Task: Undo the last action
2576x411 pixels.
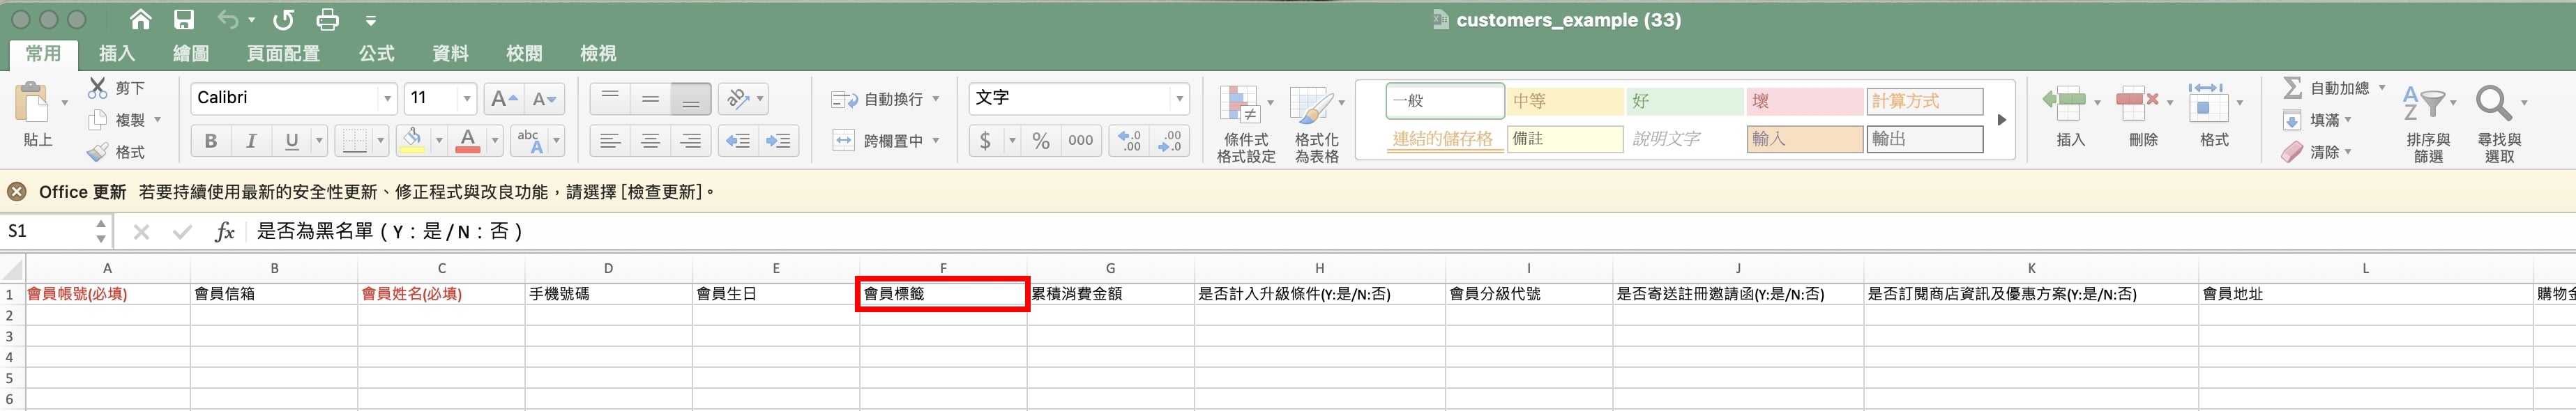Action: [x=228, y=20]
